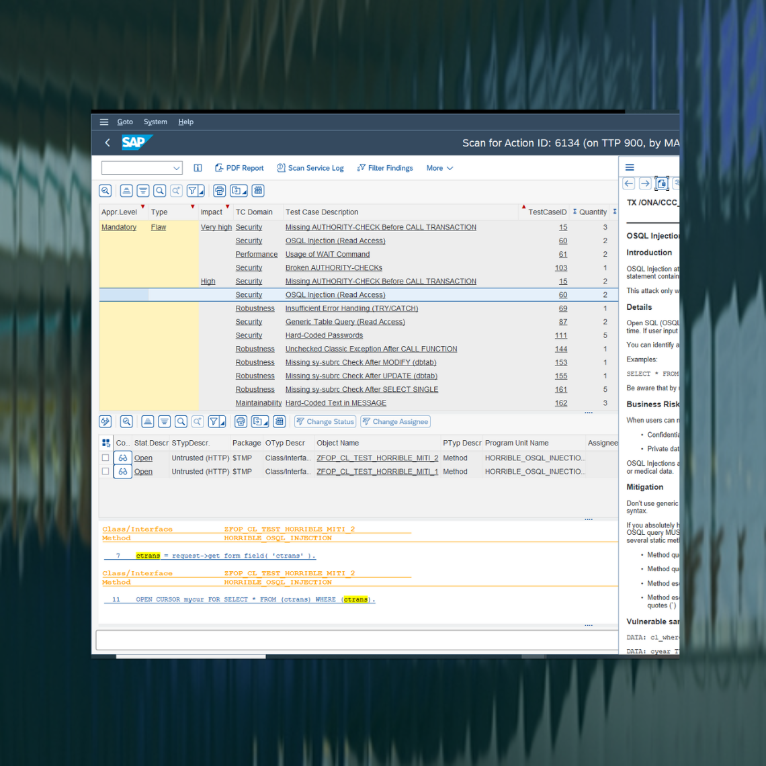Click layout grid icon in upper toolbar

point(259,191)
